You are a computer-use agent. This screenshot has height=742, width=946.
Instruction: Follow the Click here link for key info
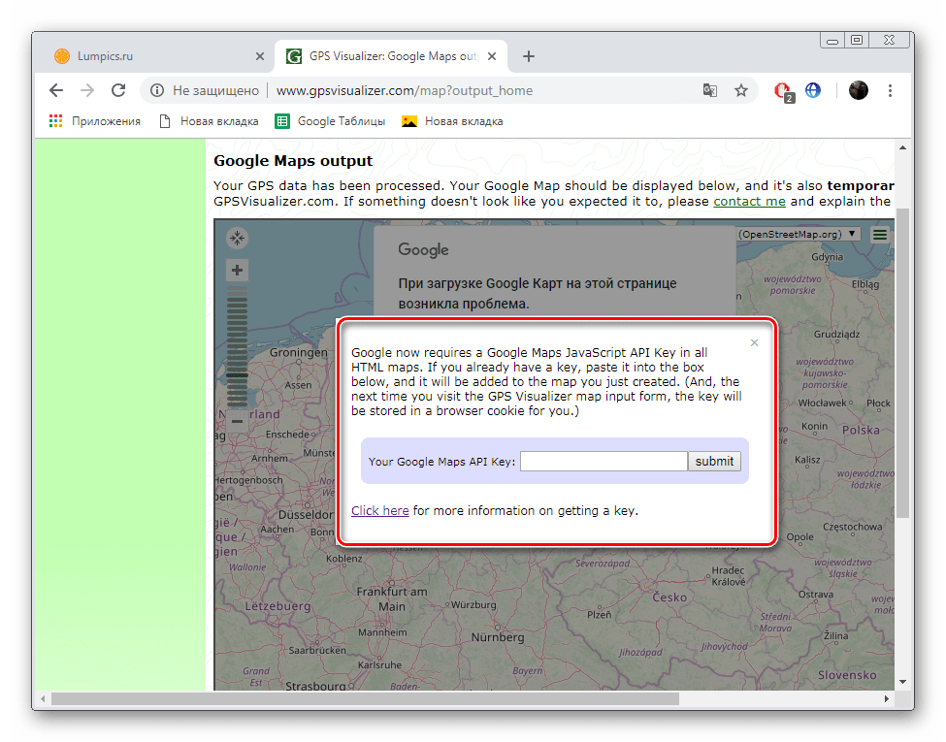pyautogui.click(x=380, y=511)
